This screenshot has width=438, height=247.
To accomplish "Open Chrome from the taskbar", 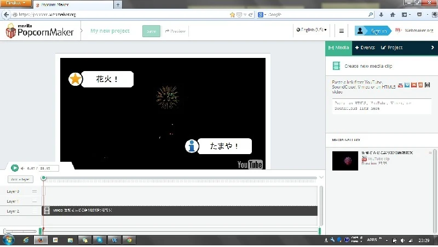I will click(129, 240).
